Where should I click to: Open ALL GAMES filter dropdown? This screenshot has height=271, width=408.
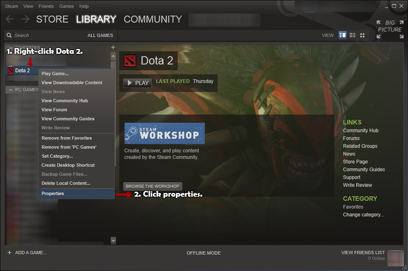[x=100, y=35]
